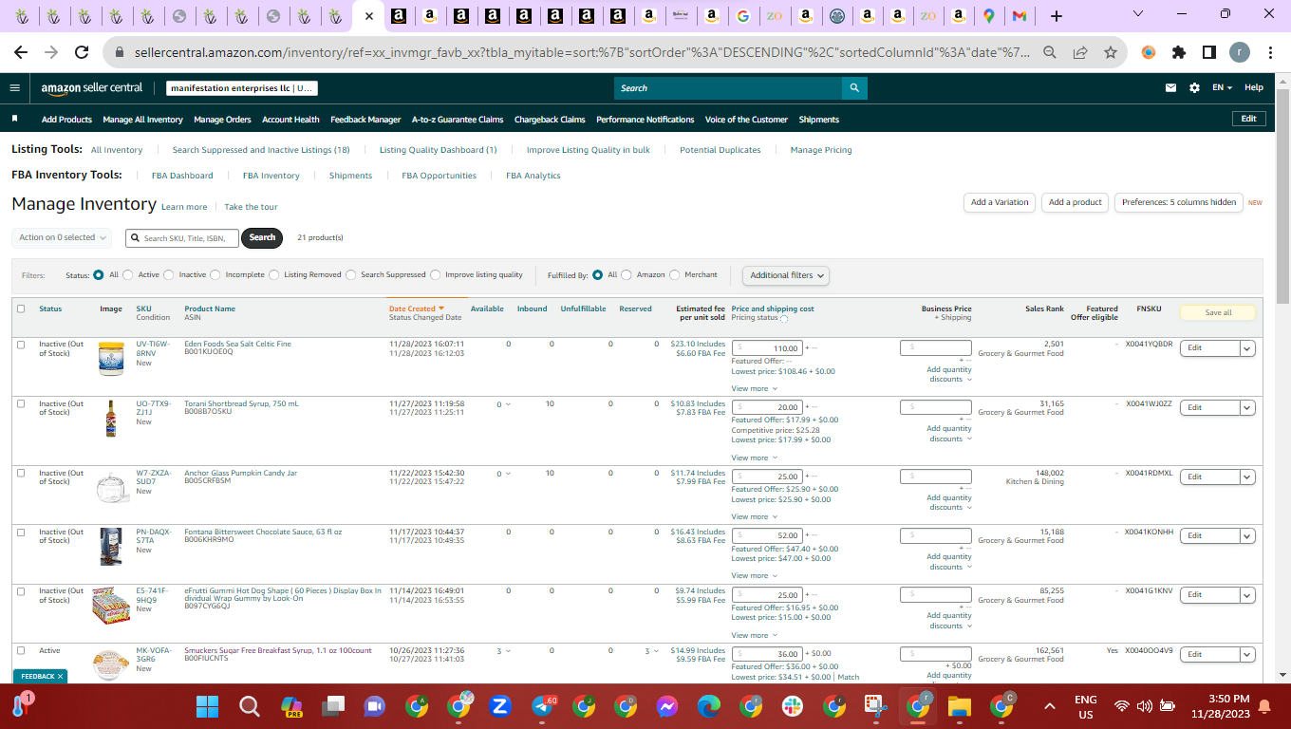Choose the Search Suppressed status radio
This screenshot has height=729, width=1291.
coord(351,275)
